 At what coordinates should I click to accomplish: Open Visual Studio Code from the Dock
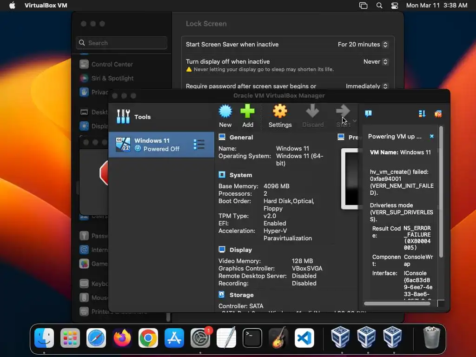tap(304, 338)
